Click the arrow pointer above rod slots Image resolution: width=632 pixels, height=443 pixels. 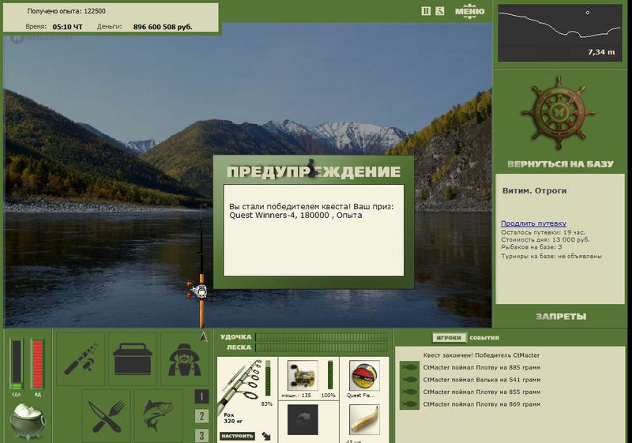pyautogui.click(x=204, y=336)
